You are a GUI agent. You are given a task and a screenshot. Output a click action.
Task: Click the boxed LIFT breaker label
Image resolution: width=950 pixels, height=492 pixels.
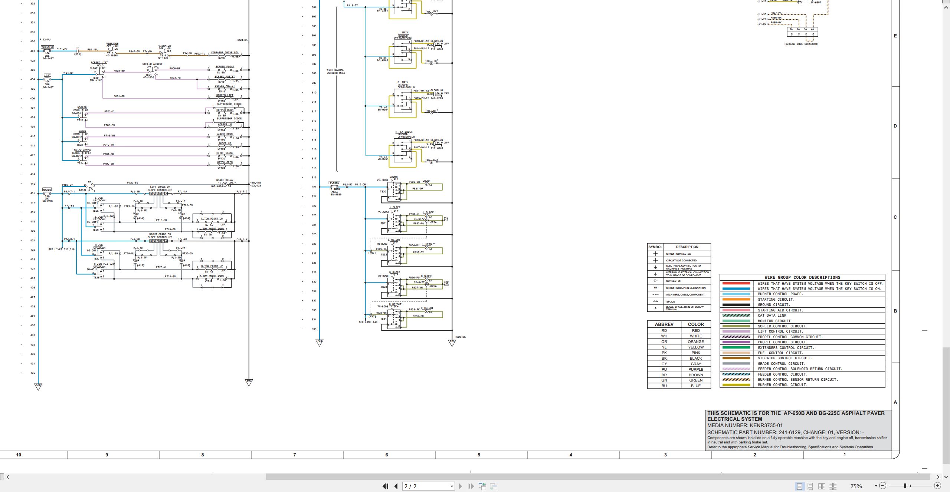pos(47,75)
